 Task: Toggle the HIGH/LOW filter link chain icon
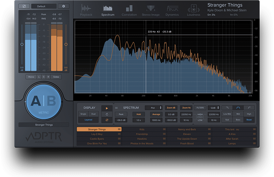click(x=200, y=117)
